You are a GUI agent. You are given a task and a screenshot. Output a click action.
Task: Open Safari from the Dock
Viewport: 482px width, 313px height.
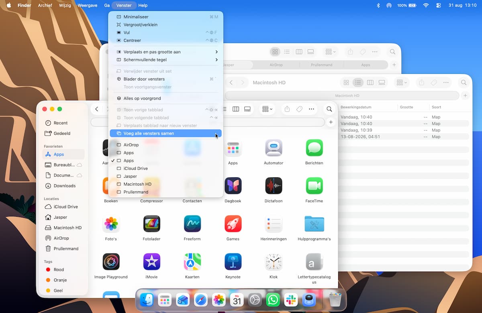(x=201, y=300)
